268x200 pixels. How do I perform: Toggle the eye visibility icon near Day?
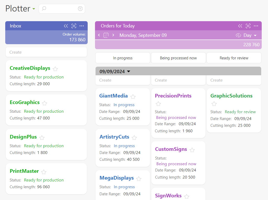[238, 35]
